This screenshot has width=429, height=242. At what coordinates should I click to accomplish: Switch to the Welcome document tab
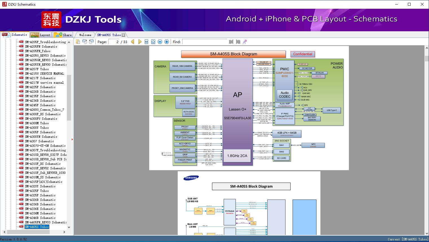pyautogui.click(x=85, y=35)
